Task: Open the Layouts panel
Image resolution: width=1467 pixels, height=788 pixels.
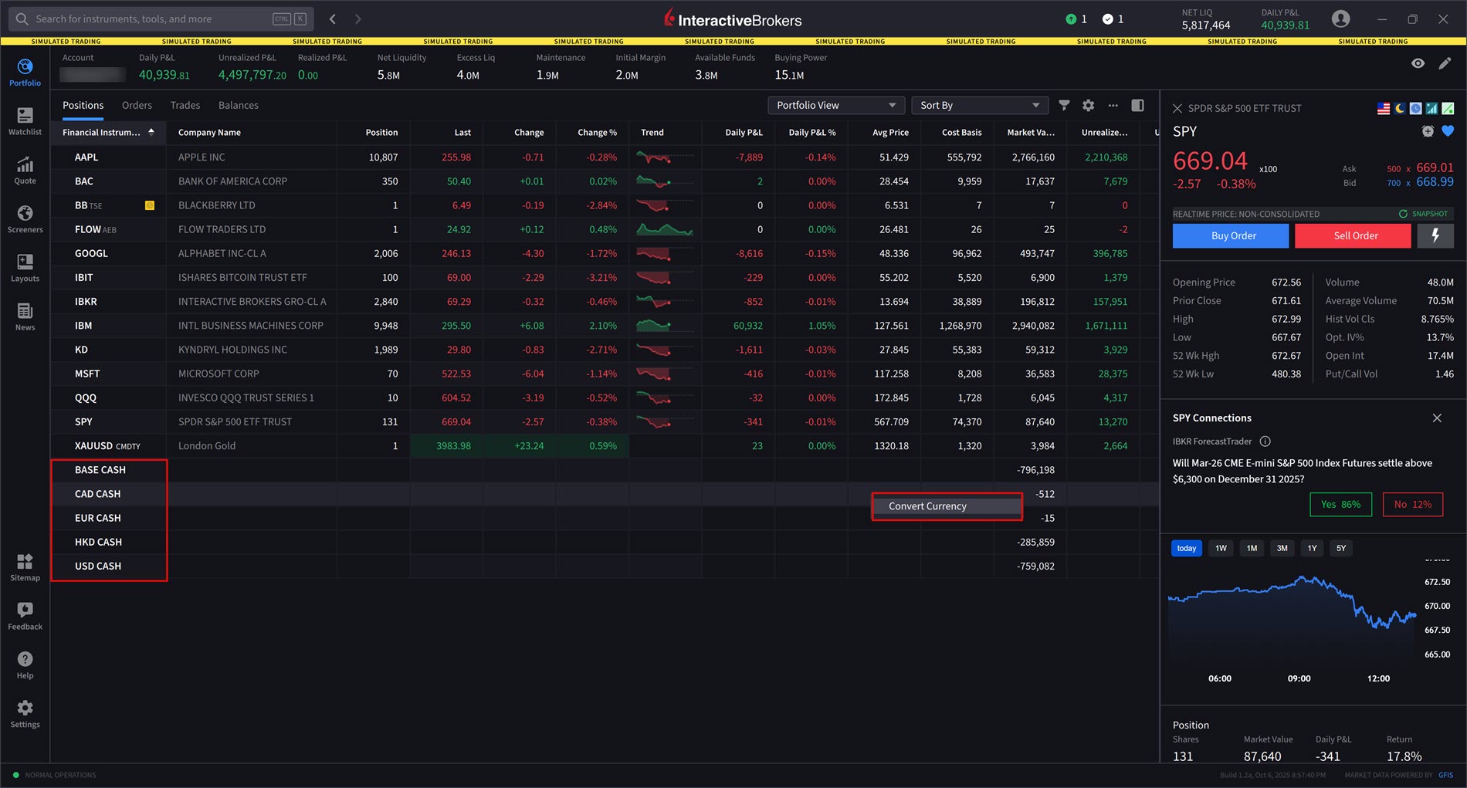Action: click(x=25, y=266)
